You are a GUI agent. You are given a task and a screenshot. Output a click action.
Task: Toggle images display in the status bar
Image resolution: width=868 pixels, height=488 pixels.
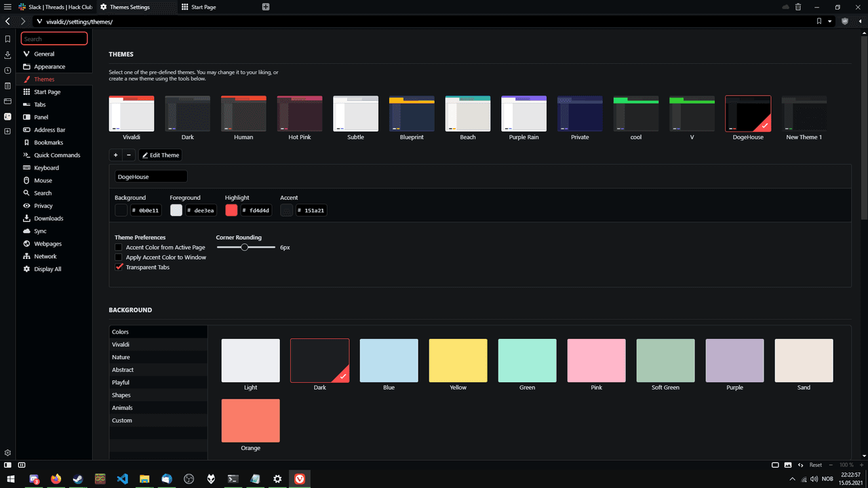coord(788,465)
